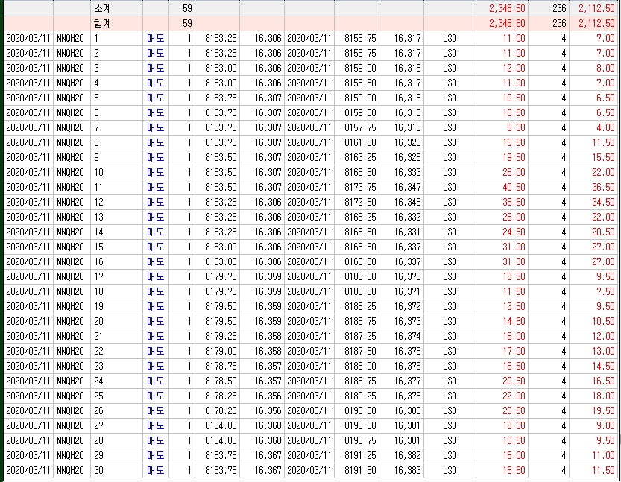The height and width of the screenshot is (482, 621).
Task: Select exit price 8158.75 in row 2
Action: pyautogui.click(x=360, y=54)
